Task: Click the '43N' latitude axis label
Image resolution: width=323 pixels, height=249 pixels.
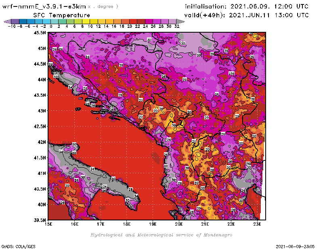Action: pyautogui.click(x=42, y=111)
